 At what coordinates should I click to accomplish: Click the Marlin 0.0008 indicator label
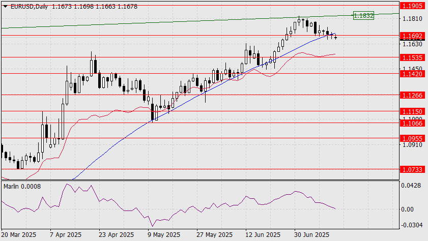click(x=22, y=187)
